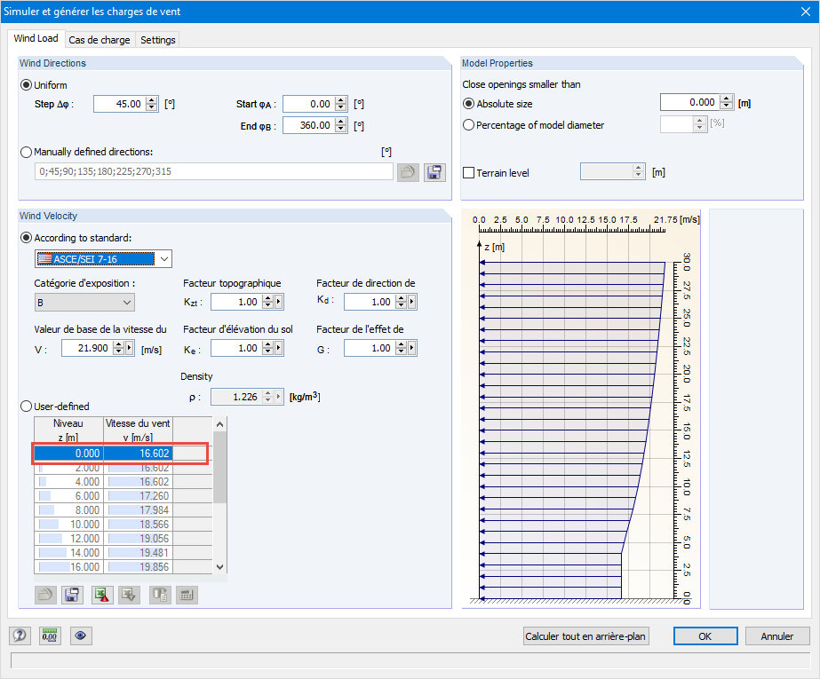The height and width of the screenshot is (679, 820).
Task: Toggle the eye display option
Action: coord(80,636)
